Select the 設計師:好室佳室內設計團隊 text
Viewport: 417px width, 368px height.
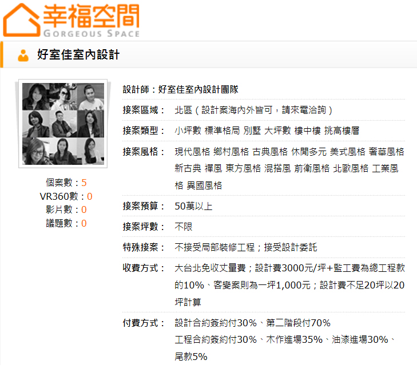[x=180, y=89]
